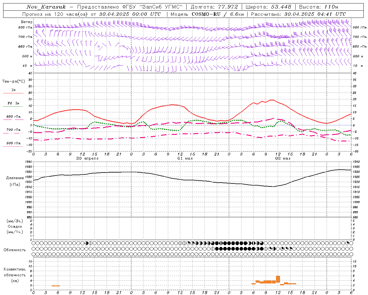Screen dimensions: 368x295
Task: Click the forecast start 30.04.2025 00:00 UTC
Action: (130, 14)
